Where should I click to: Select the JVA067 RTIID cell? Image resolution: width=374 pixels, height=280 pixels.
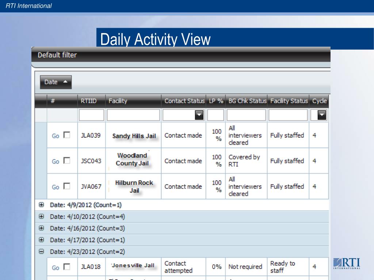(91, 186)
